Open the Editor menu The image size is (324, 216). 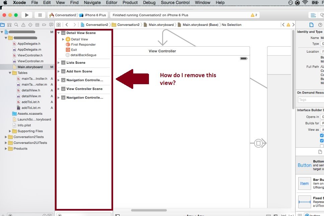111,3
